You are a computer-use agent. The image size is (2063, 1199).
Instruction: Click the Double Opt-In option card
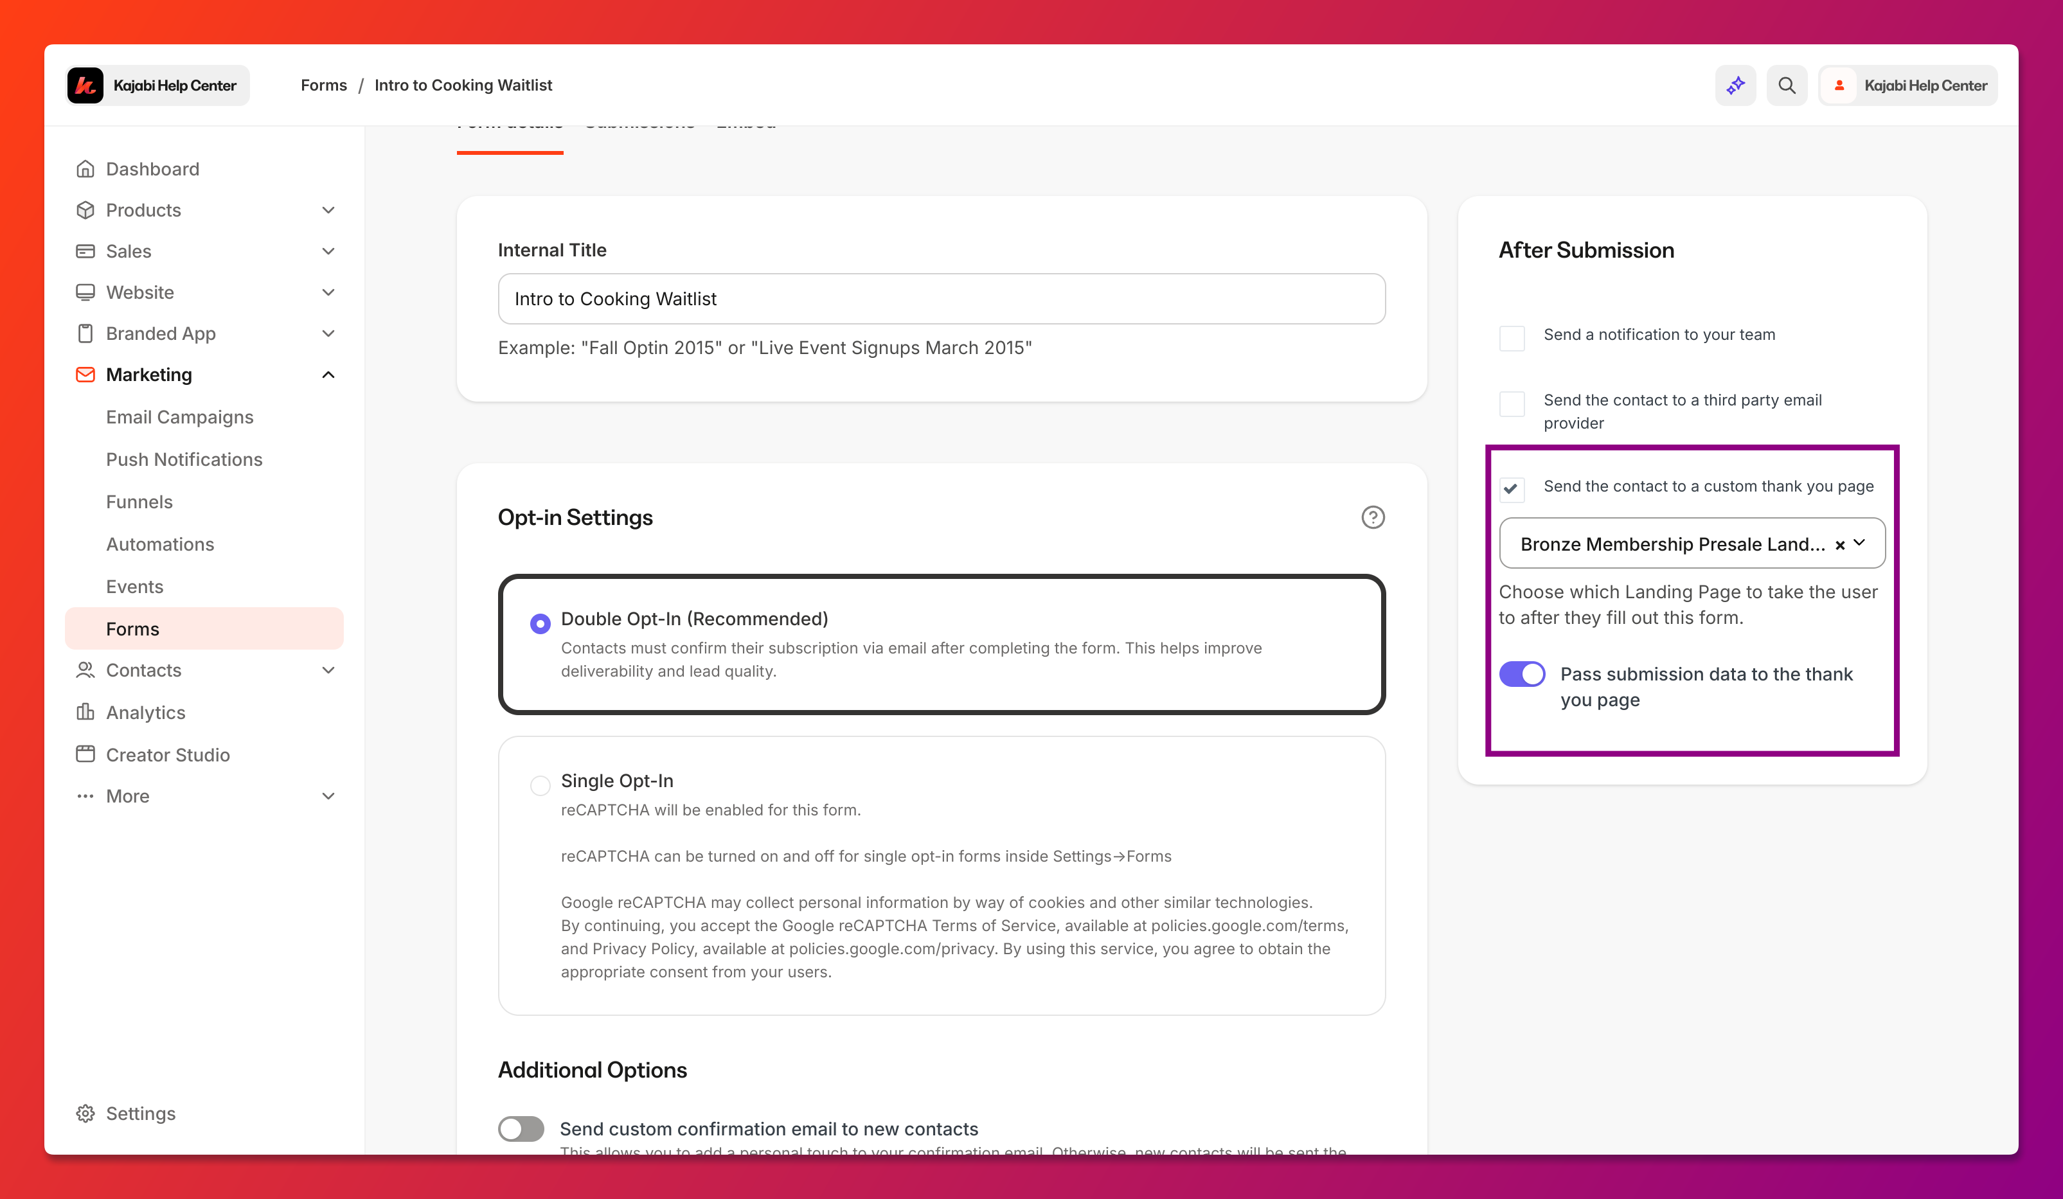(x=942, y=644)
